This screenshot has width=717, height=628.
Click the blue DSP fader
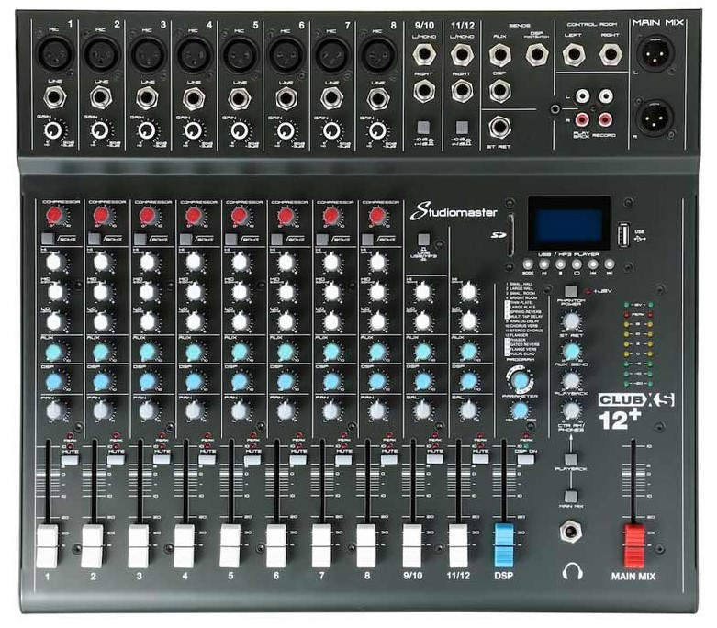pyautogui.click(x=503, y=545)
